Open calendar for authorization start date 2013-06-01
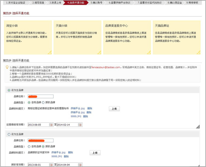This screenshot has height=167, width=206. coord(51,165)
